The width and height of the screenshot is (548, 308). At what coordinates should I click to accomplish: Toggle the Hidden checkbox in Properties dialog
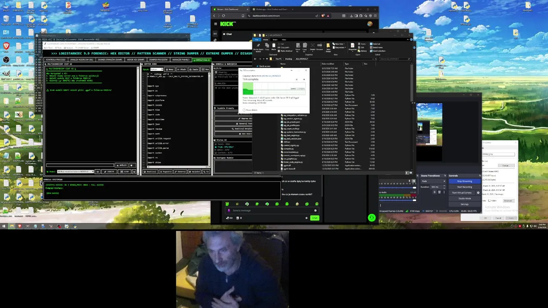pyautogui.click(x=489, y=201)
